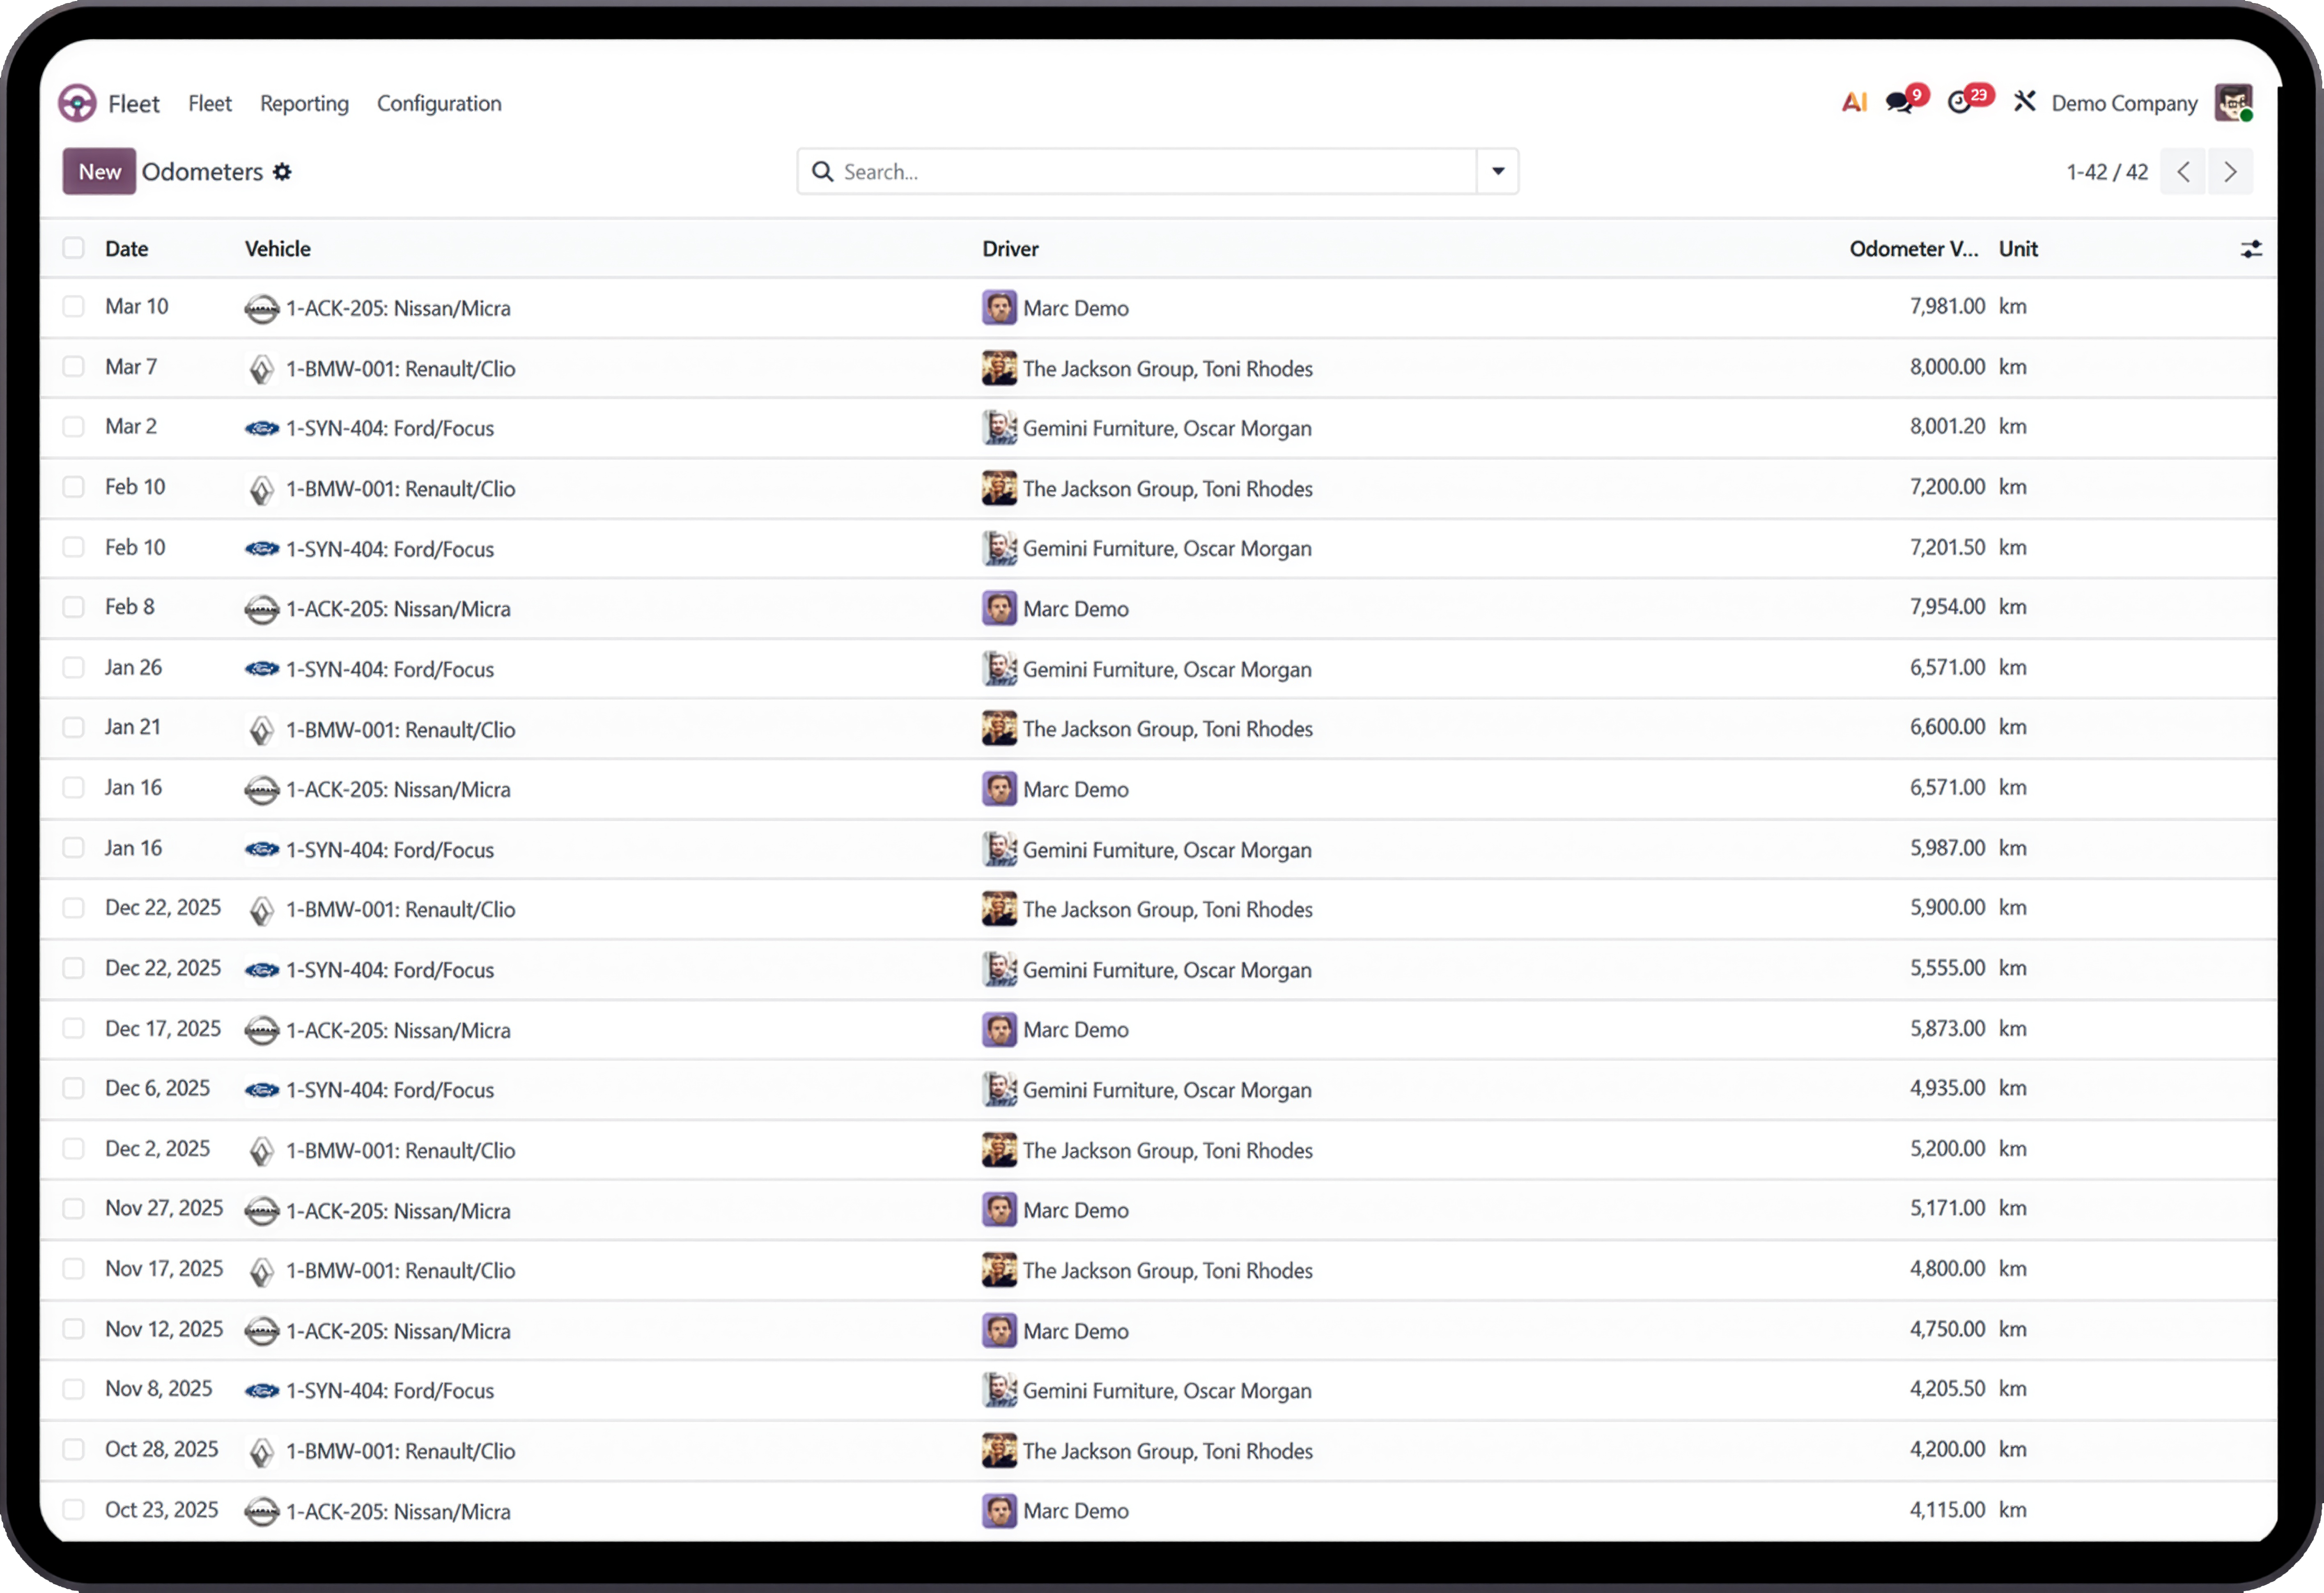Viewport: 2324px width, 1593px height.
Task: Sort by the Unit column header
Action: pos(2018,249)
